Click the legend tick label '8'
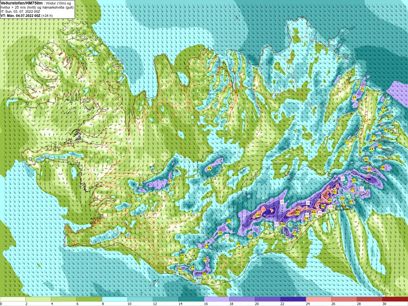Viewport: 408px width, 306px height. tap(104, 304)
